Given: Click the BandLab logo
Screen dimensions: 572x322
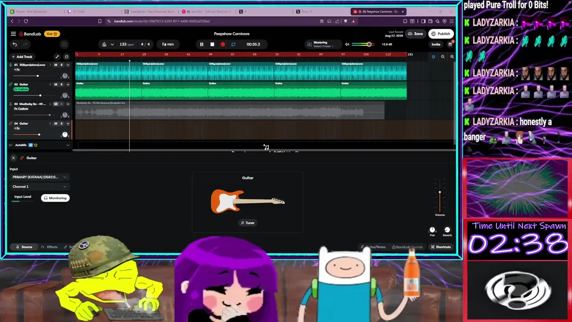Looking at the screenshot, I should (x=30, y=34).
